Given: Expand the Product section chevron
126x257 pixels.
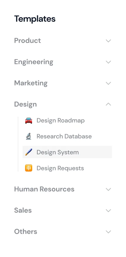Looking at the screenshot, I should (108, 41).
